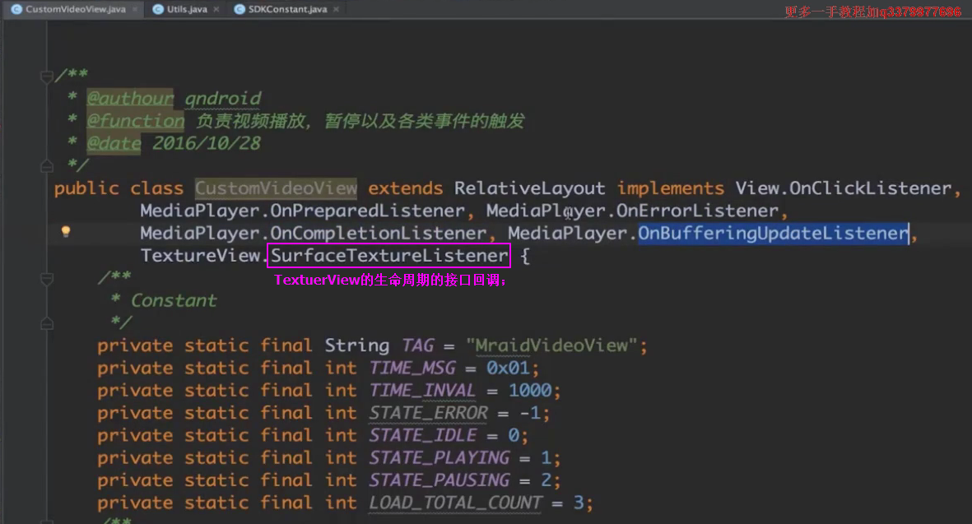Click the STATE_ERROR constant name
Image resolution: width=972 pixels, height=524 pixels.
coord(428,412)
